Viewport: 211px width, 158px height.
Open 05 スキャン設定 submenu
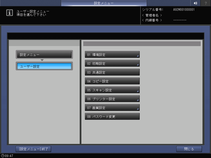pos(112,90)
